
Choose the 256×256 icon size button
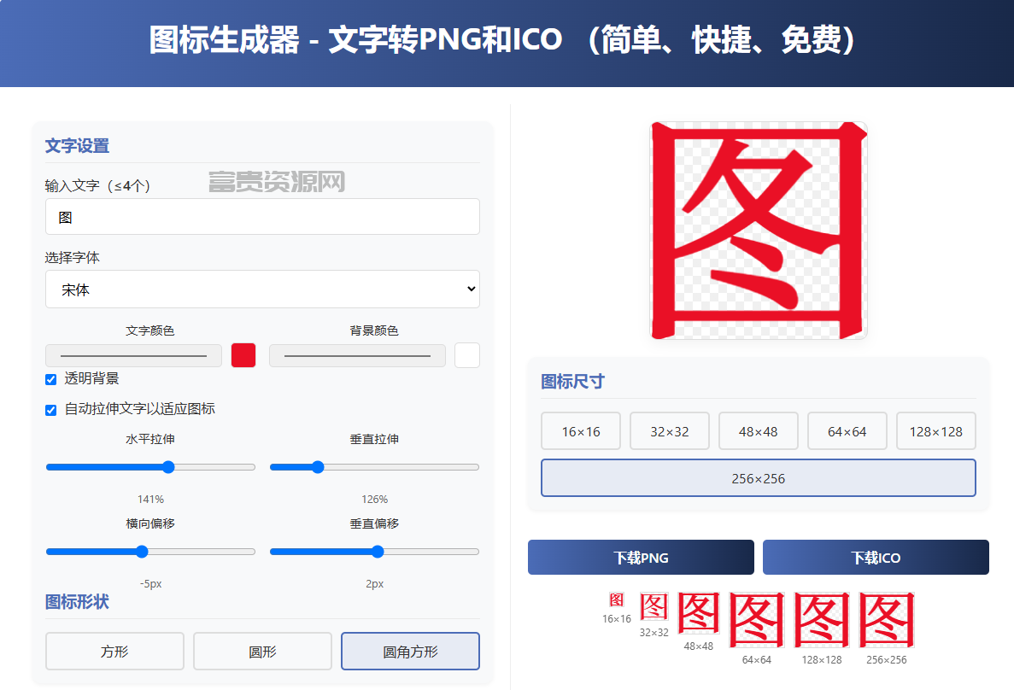pyautogui.click(x=759, y=478)
